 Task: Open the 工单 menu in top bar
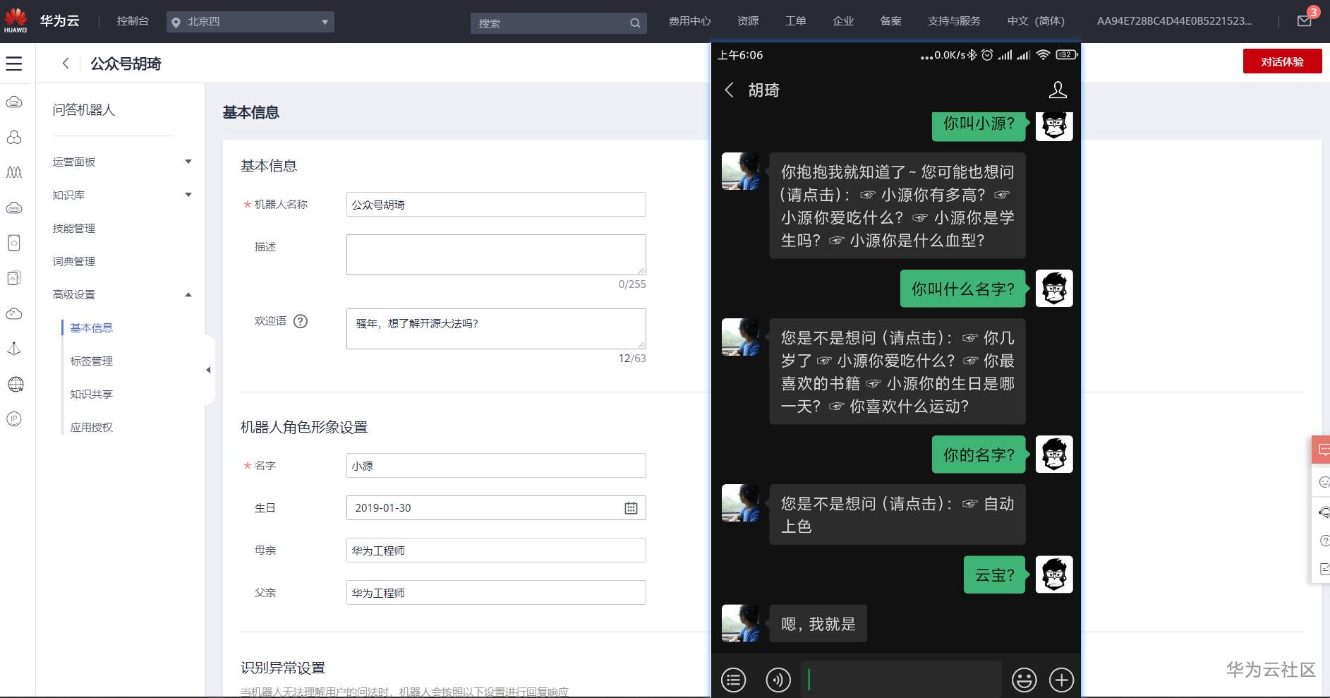[795, 21]
